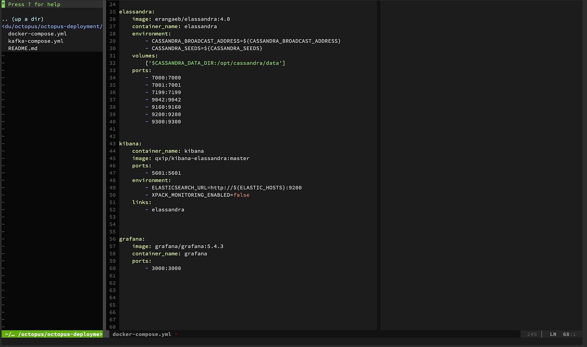Image resolution: width=587 pixels, height=347 pixels.
Task: Click the ELASTICSEARCH_URL environment line
Action: [x=223, y=188]
